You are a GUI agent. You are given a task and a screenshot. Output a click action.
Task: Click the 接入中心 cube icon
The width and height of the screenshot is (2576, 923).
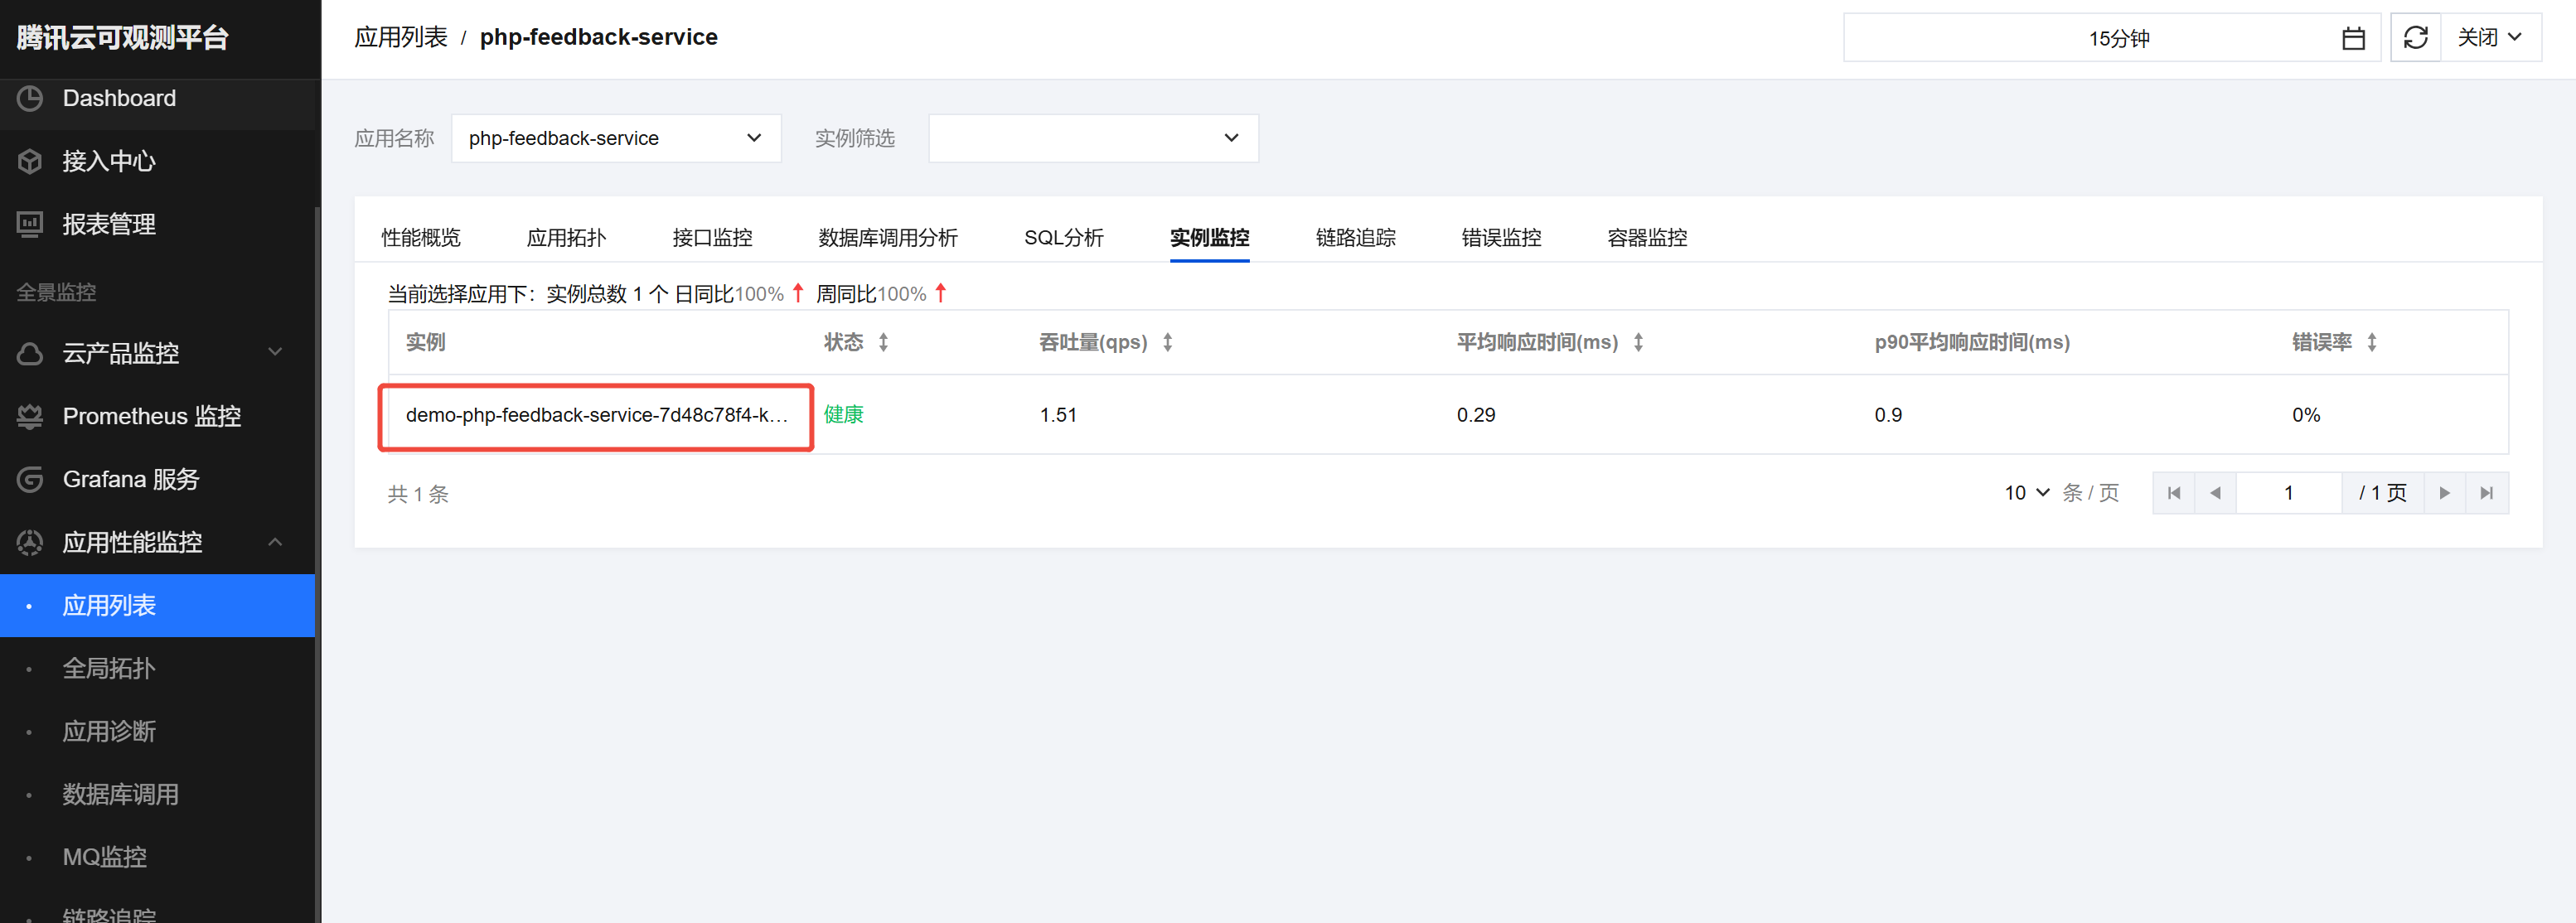[30, 161]
